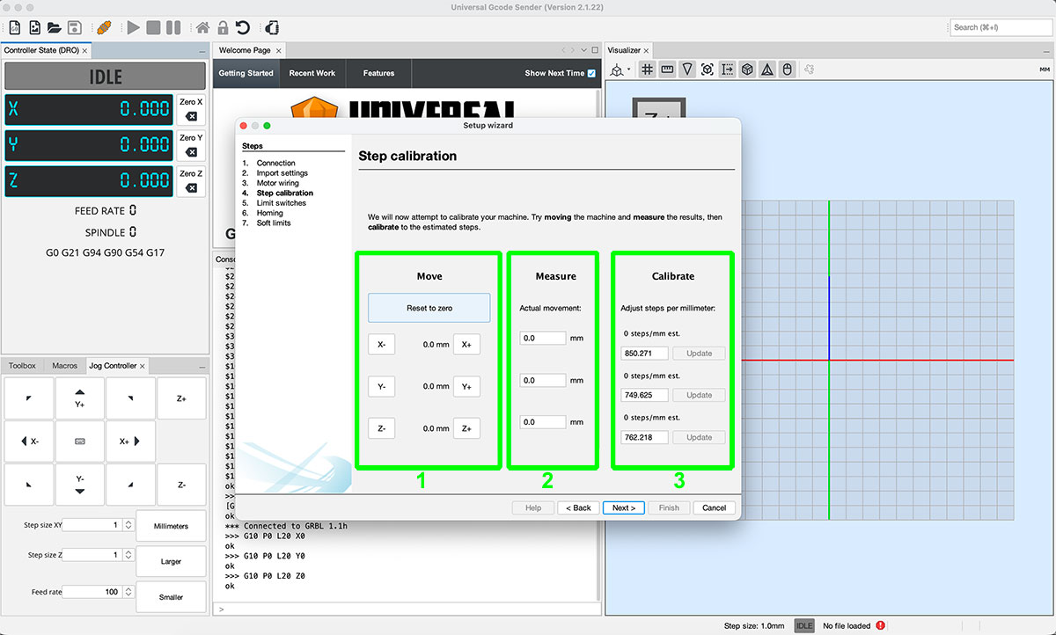This screenshot has height=635, width=1056.
Task: Click the red error icon in status bar
Action: [x=881, y=625]
